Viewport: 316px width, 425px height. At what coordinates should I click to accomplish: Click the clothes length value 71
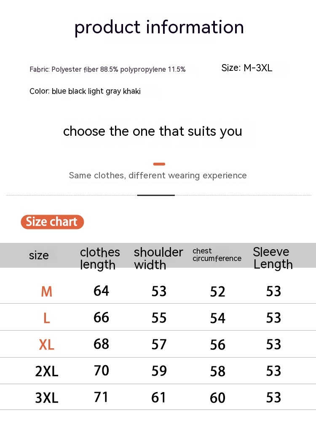pos(101,397)
